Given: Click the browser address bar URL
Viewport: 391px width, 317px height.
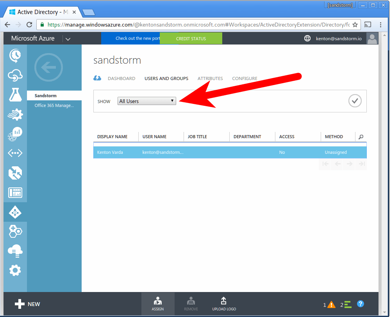Looking at the screenshot, I should 198,25.
